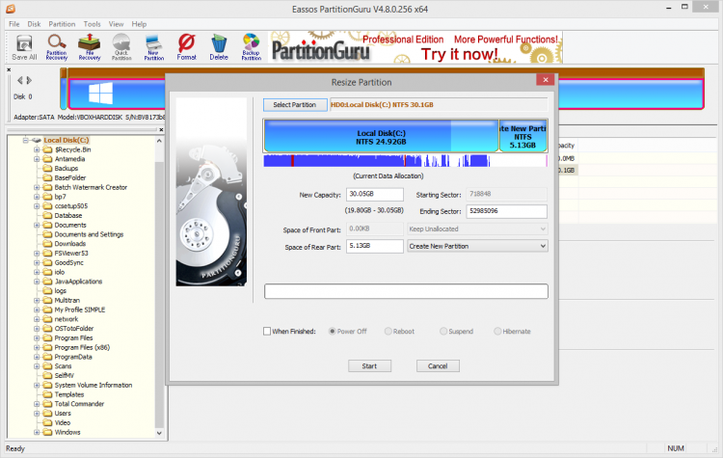This screenshot has width=723, height=458.
Task: Select the Suspend radio option
Action: tap(443, 331)
